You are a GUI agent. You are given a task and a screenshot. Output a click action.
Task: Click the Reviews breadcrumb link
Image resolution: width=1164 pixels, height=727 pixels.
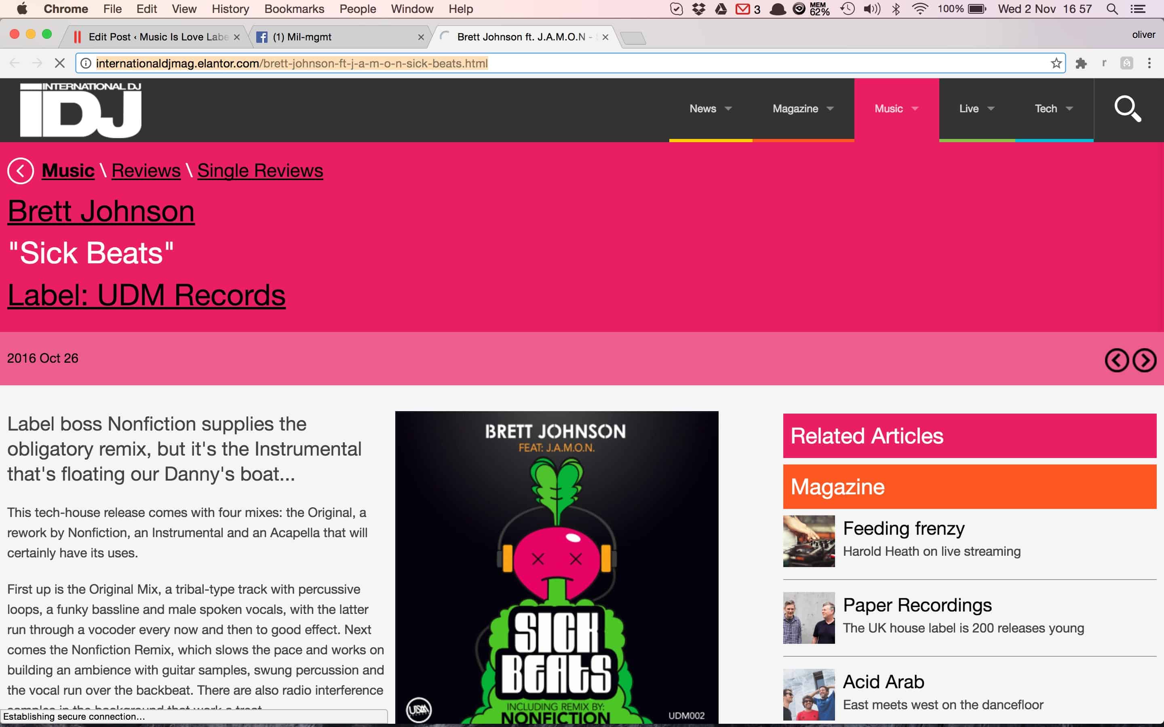pos(146,171)
